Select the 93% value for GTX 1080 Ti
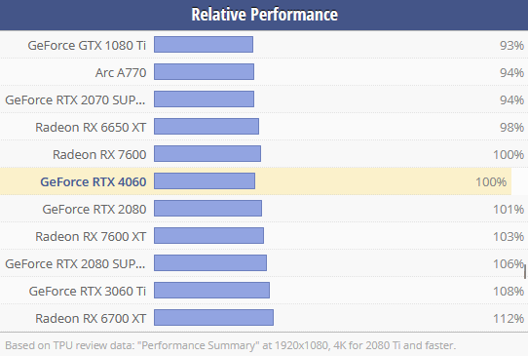Viewport: 528px width, 356px height. 511,45
